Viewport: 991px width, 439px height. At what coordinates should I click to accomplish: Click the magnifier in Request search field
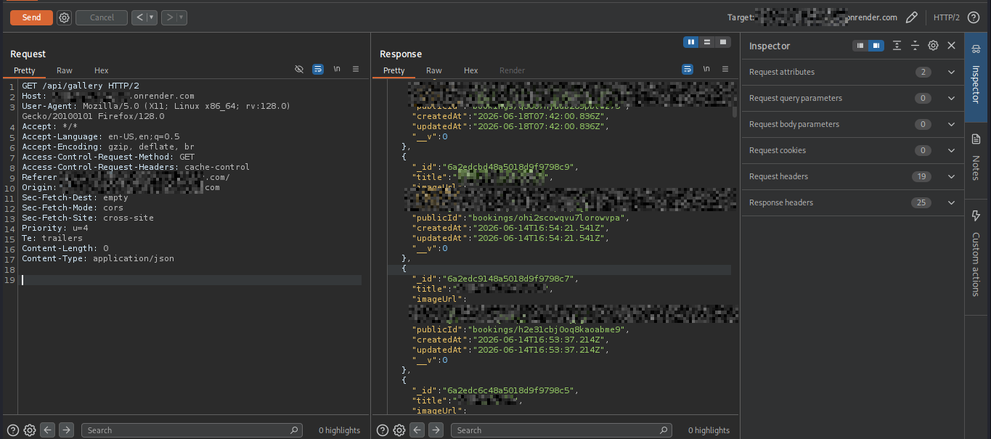point(294,430)
